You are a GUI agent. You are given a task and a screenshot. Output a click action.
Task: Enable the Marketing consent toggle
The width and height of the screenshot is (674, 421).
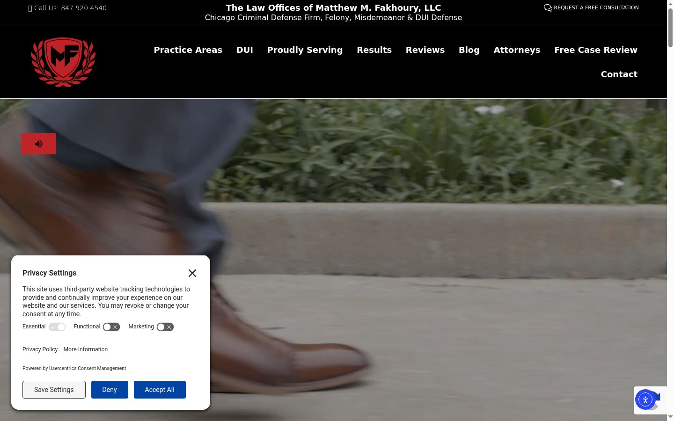[165, 327]
